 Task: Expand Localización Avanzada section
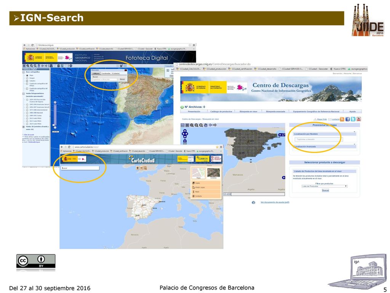click(x=355, y=144)
